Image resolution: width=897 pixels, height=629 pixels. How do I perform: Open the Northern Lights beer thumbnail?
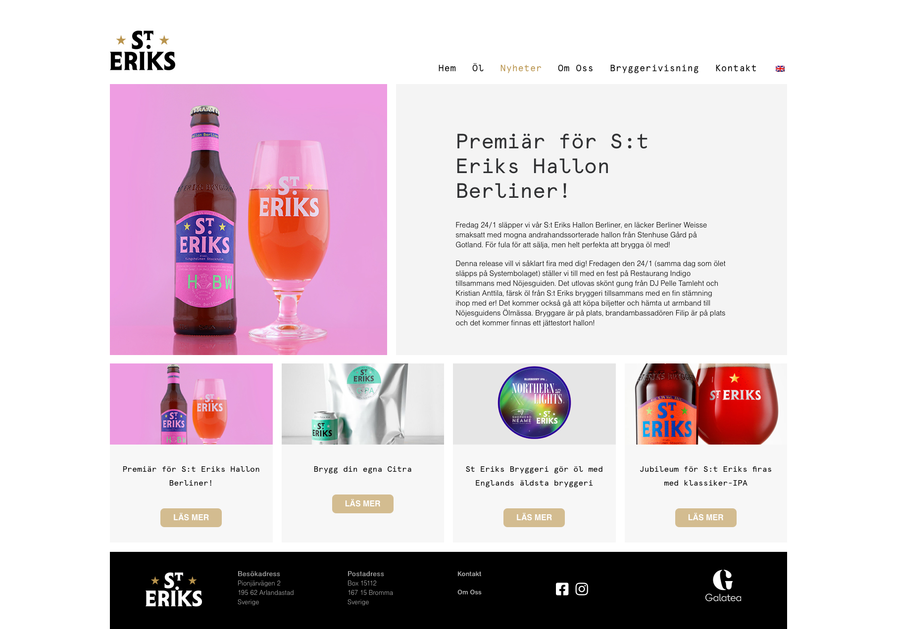pyautogui.click(x=534, y=404)
